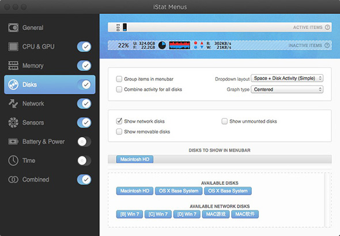The height and width of the screenshot is (236, 340).
Task: Click the Sensors fan icon in sidebar
Action: [13, 122]
